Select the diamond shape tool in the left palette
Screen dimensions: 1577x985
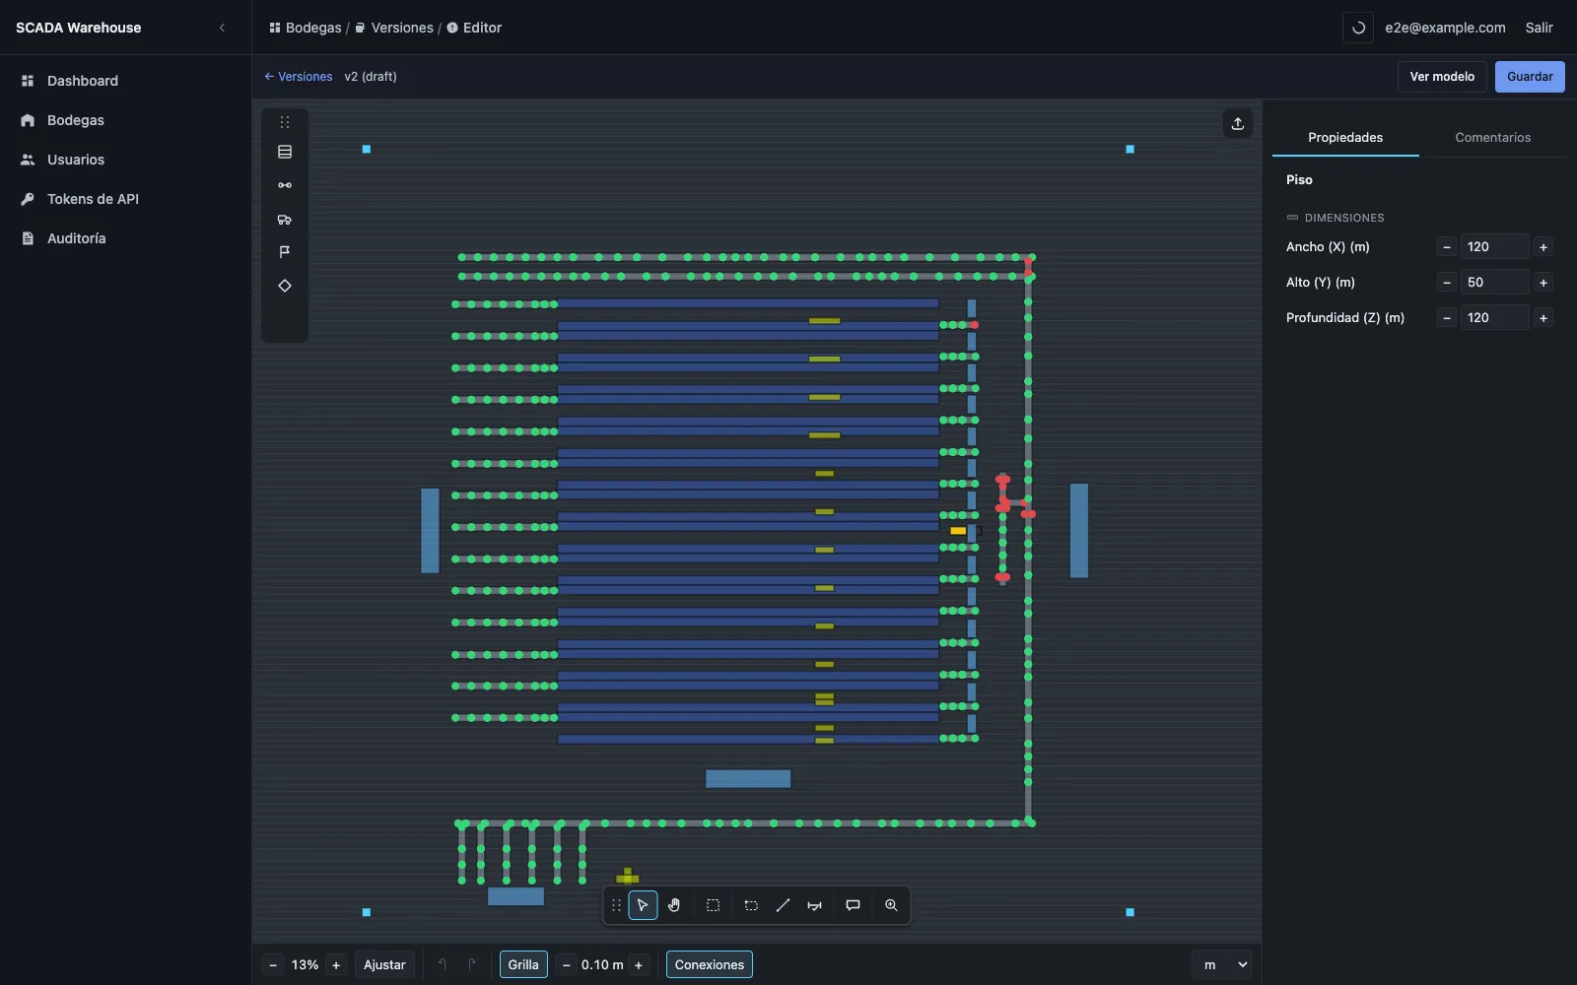285,286
